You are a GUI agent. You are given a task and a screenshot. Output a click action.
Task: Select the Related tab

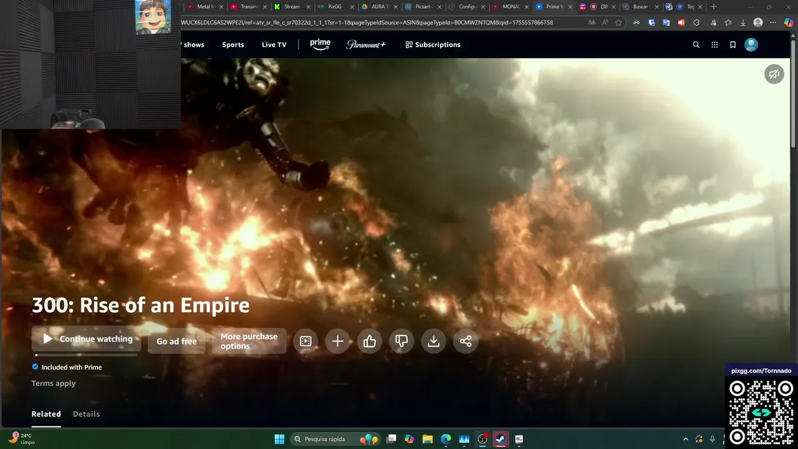[46, 414]
